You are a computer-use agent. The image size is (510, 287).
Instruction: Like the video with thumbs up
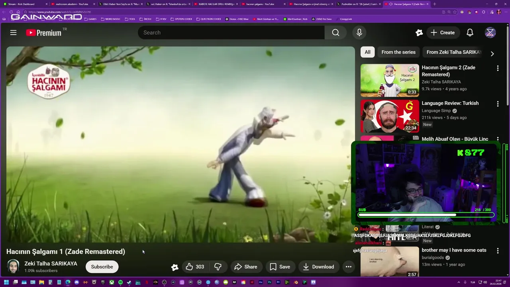[195, 267]
